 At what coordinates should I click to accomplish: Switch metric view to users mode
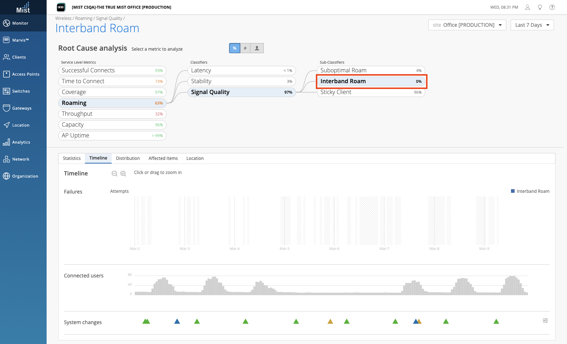pos(257,48)
